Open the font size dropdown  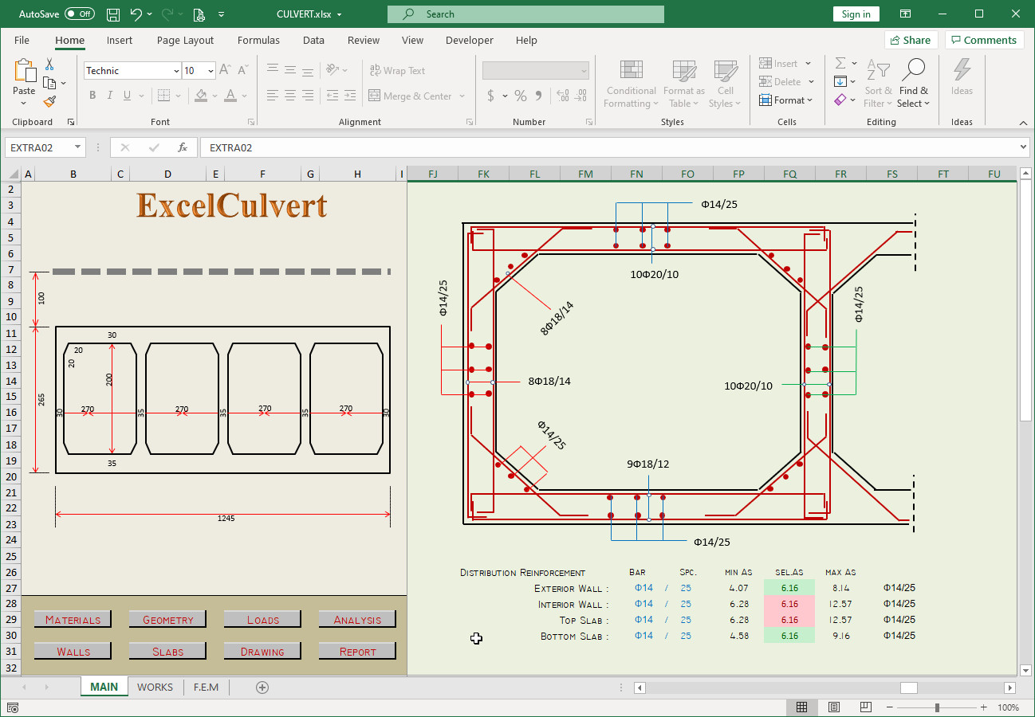(x=211, y=70)
